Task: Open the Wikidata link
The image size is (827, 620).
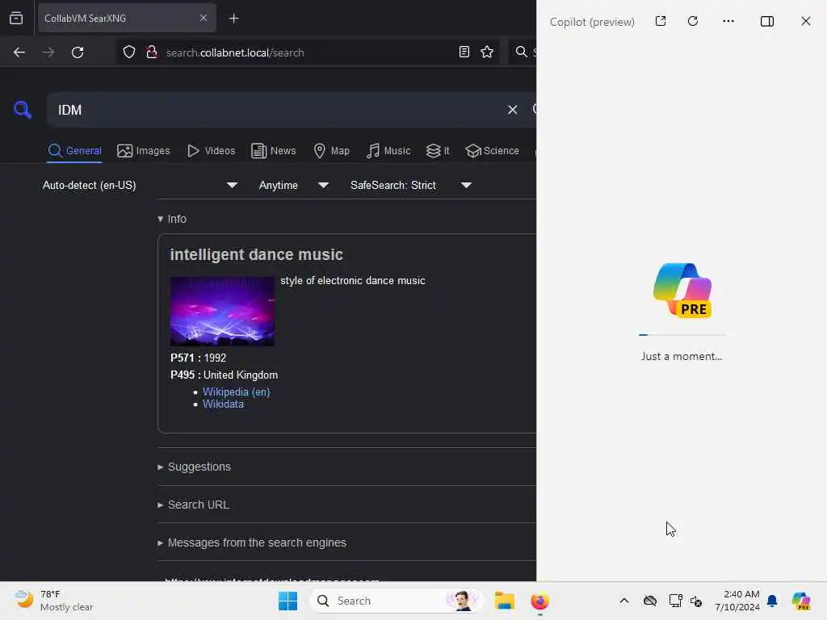Action: (223, 404)
